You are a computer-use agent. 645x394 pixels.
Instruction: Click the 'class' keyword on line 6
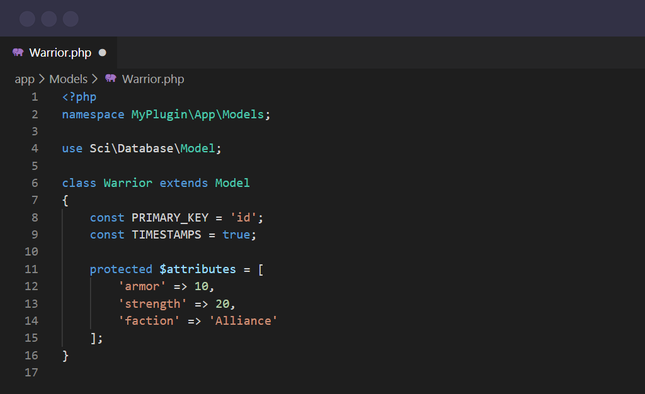[79, 183]
